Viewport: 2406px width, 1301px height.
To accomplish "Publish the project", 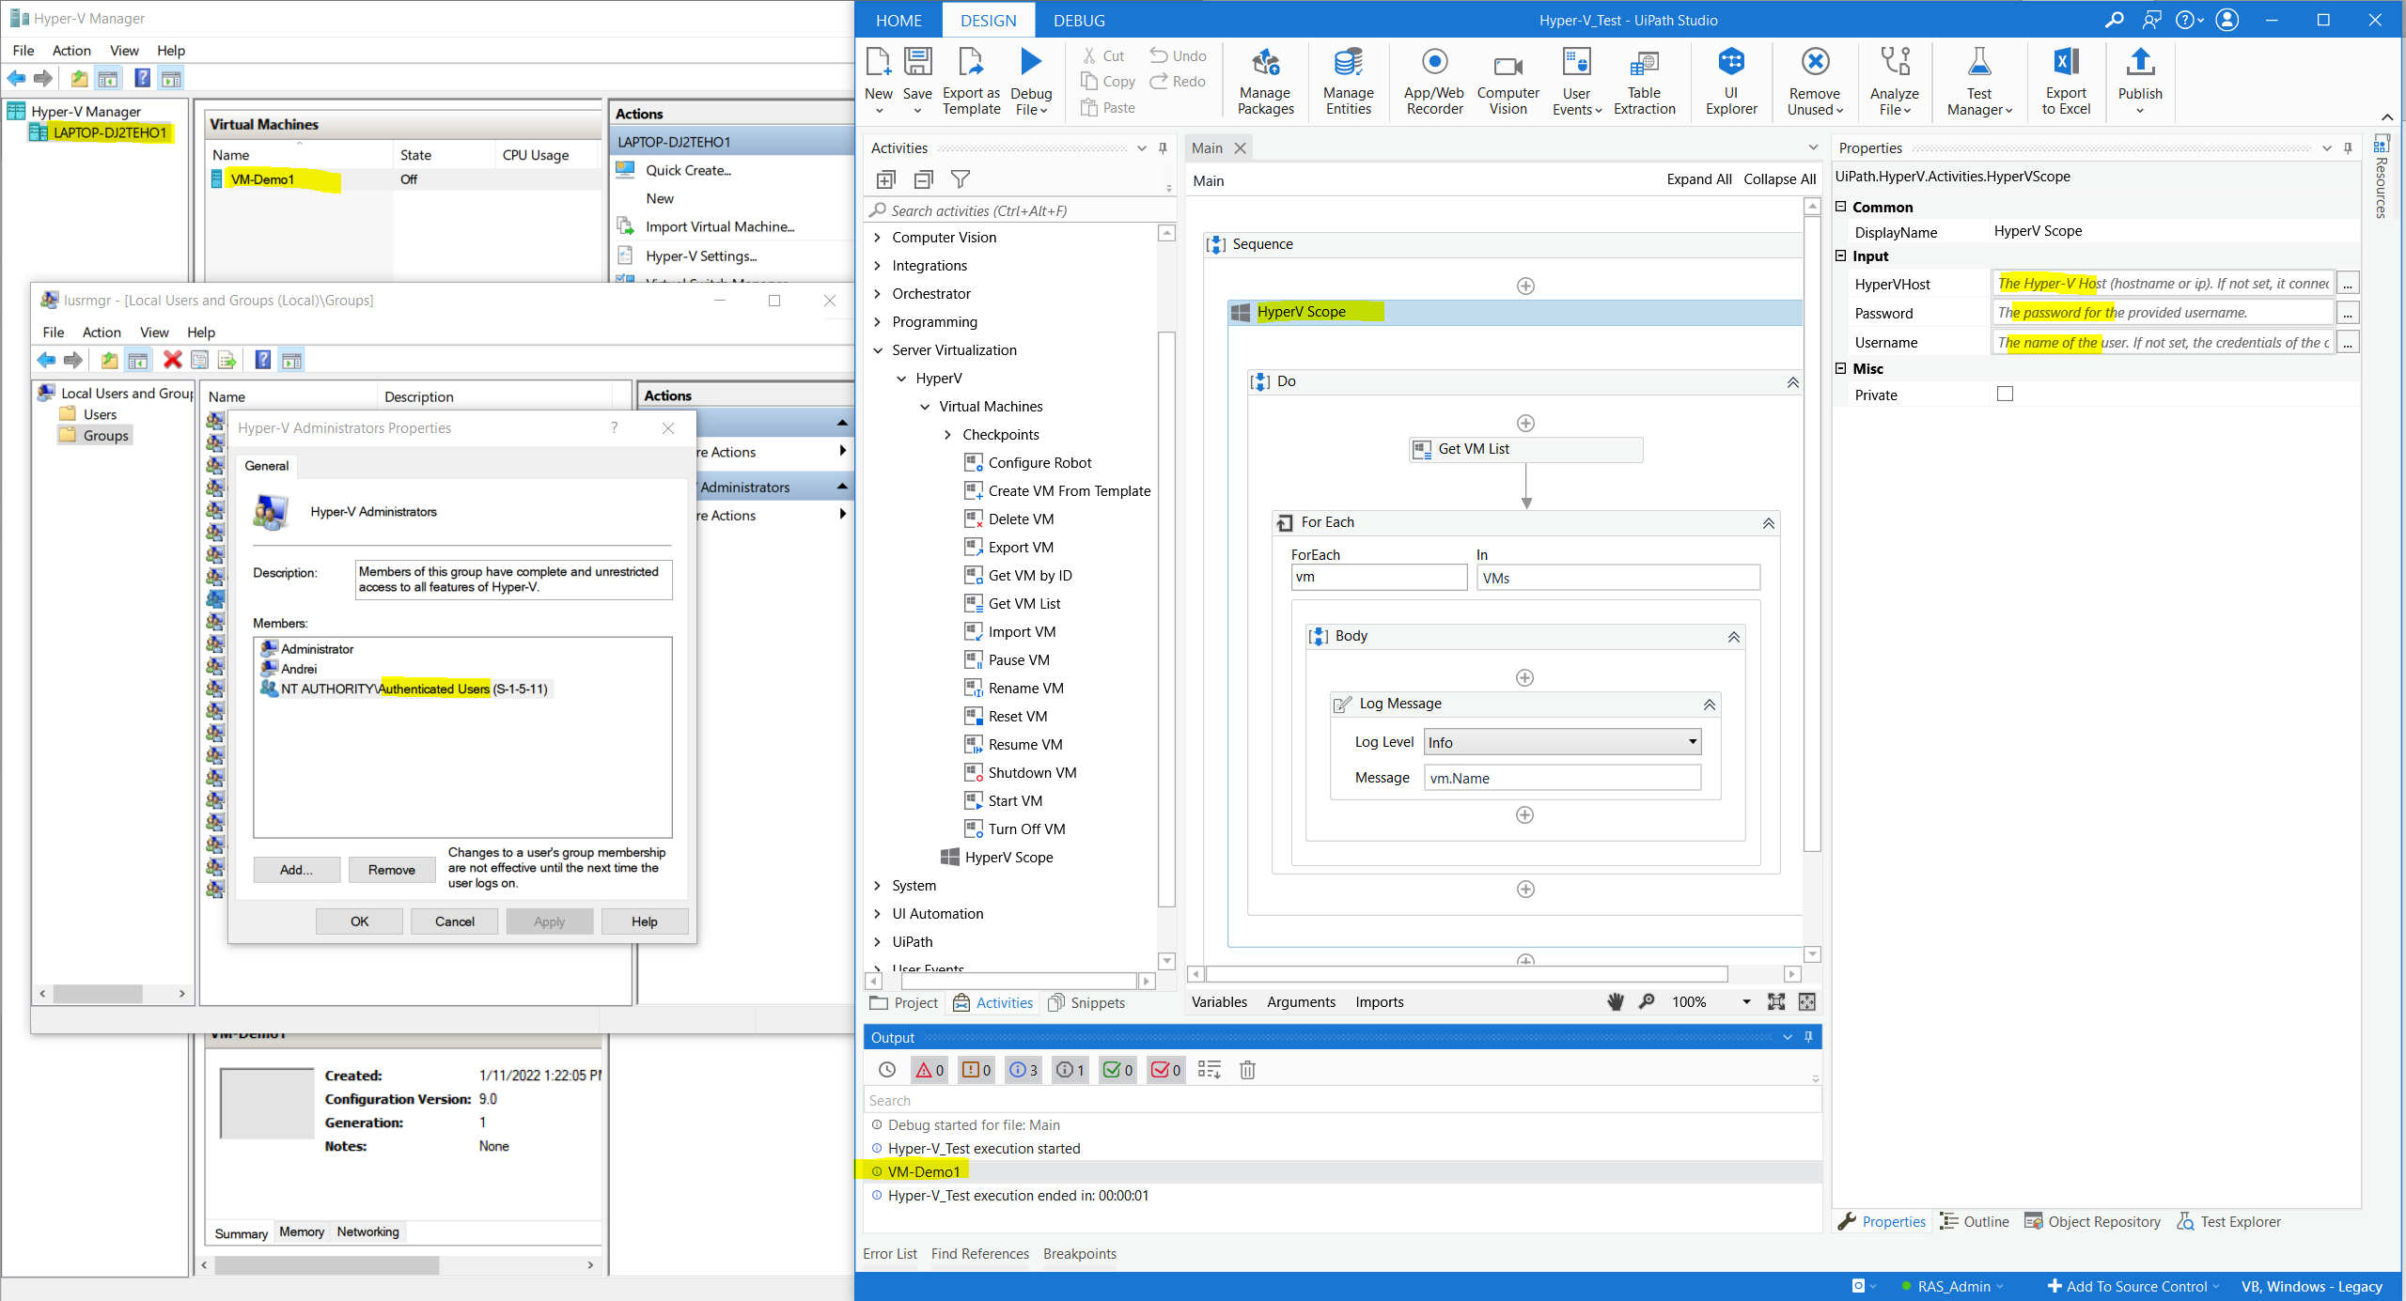I will [x=2140, y=83].
